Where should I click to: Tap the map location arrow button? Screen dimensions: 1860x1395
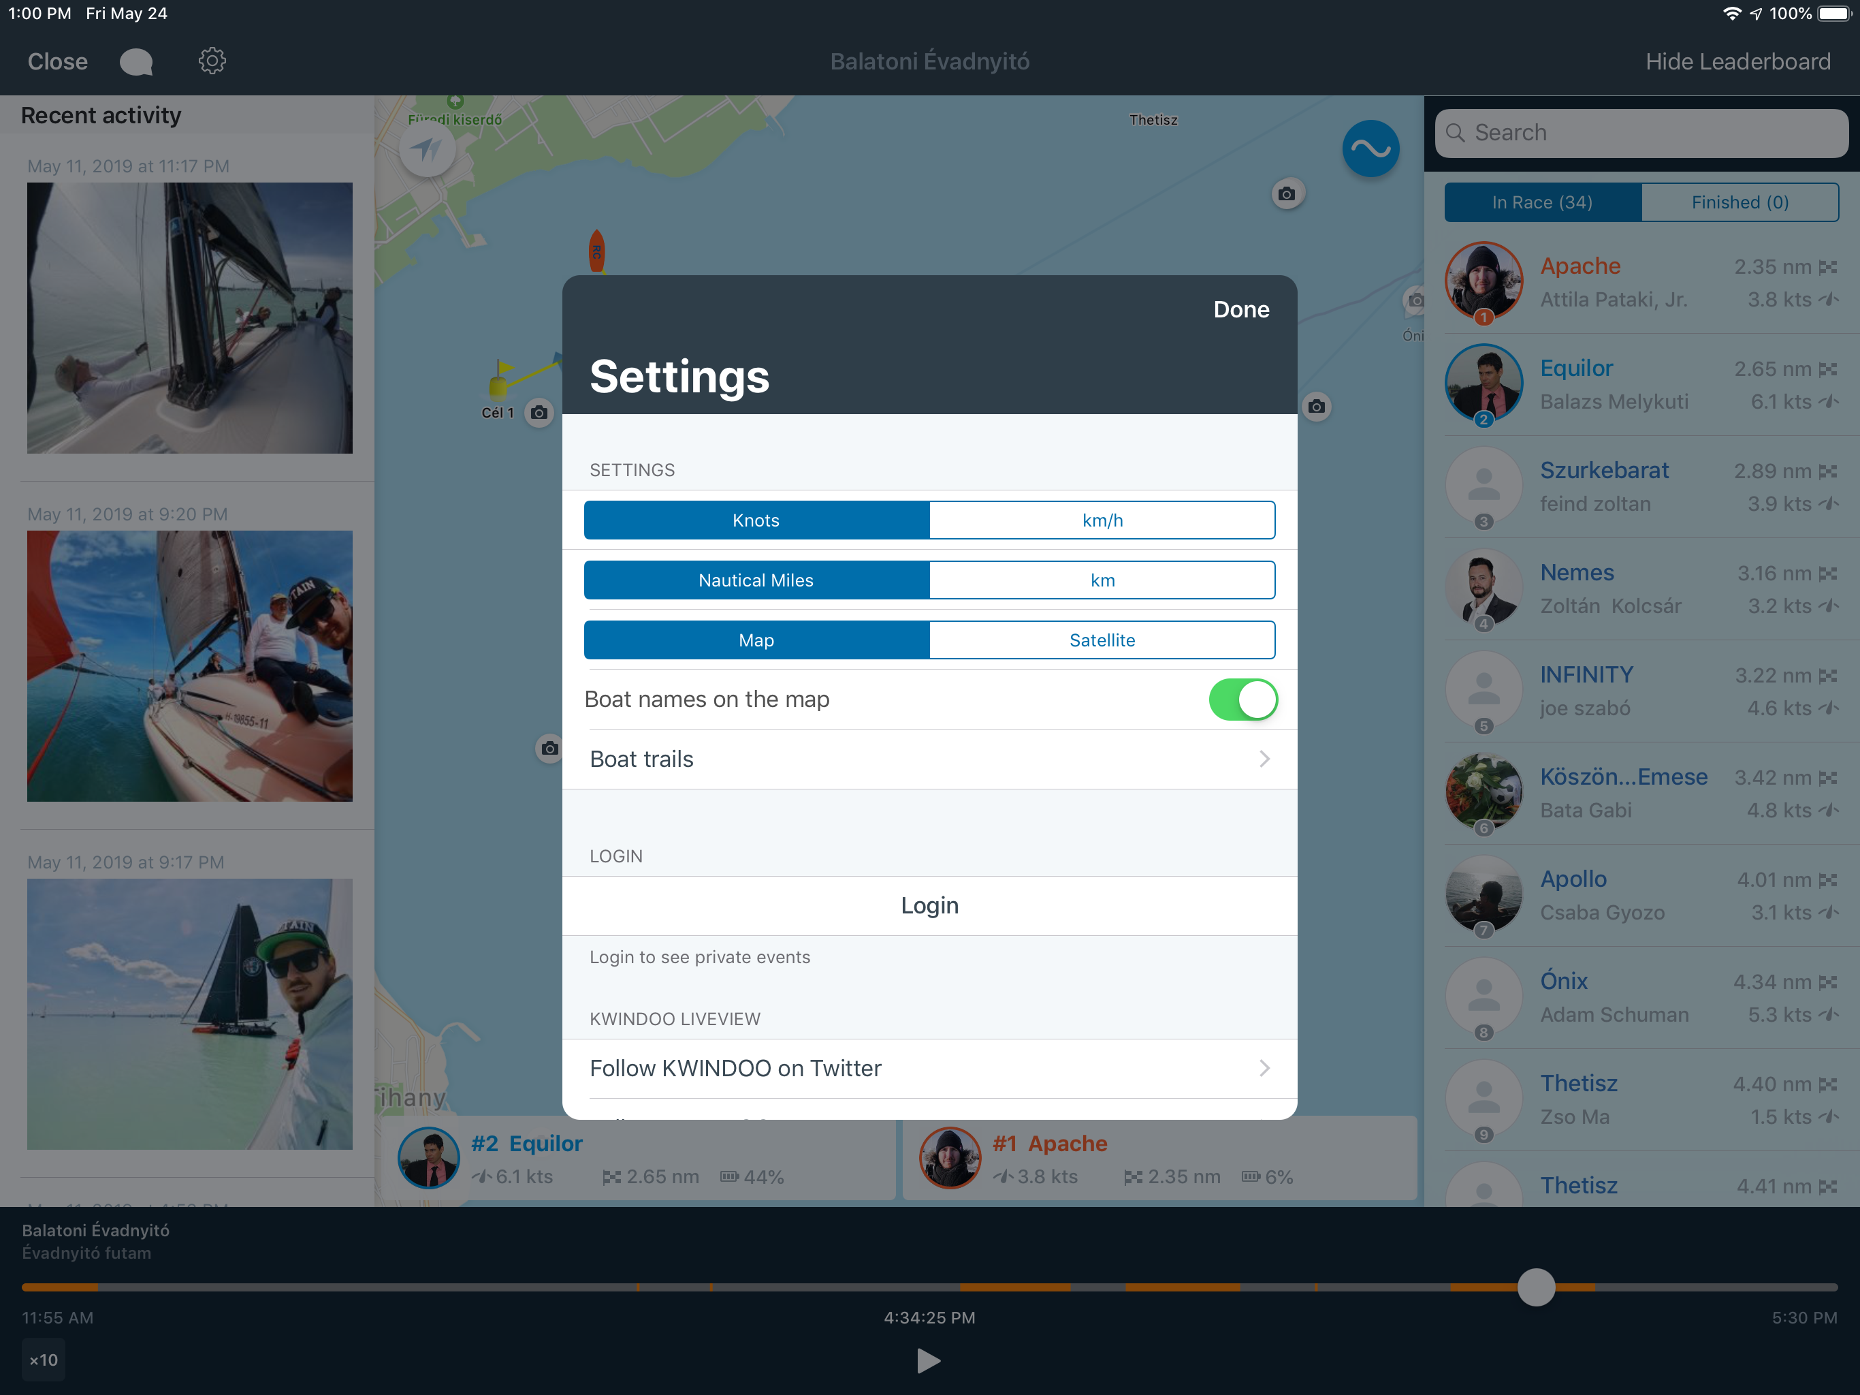pyautogui.click(x=427, y=150)
